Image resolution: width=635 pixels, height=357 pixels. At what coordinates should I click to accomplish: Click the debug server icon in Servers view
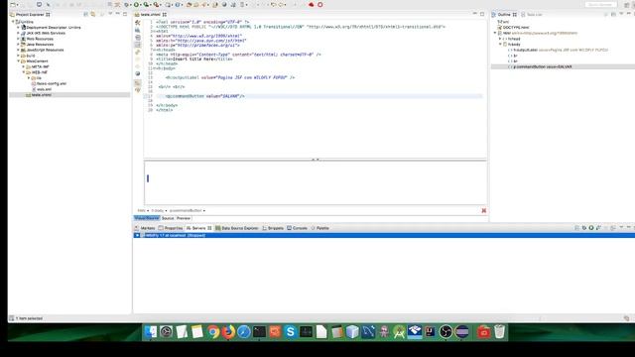[x=584, y=228]
